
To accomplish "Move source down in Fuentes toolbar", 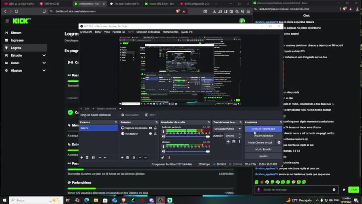I will 145,158.
